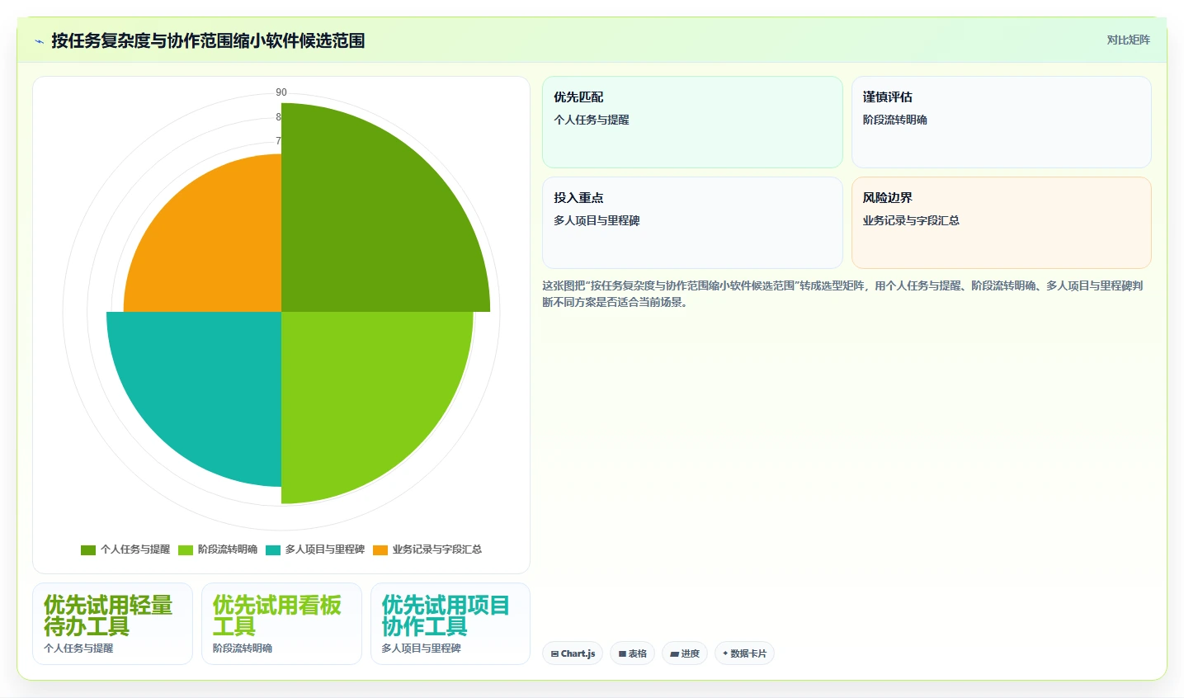The height and width of the screenshot is (698, 1184).
Task: Click the icon in 表格 chip
Action: pos(622,653)
